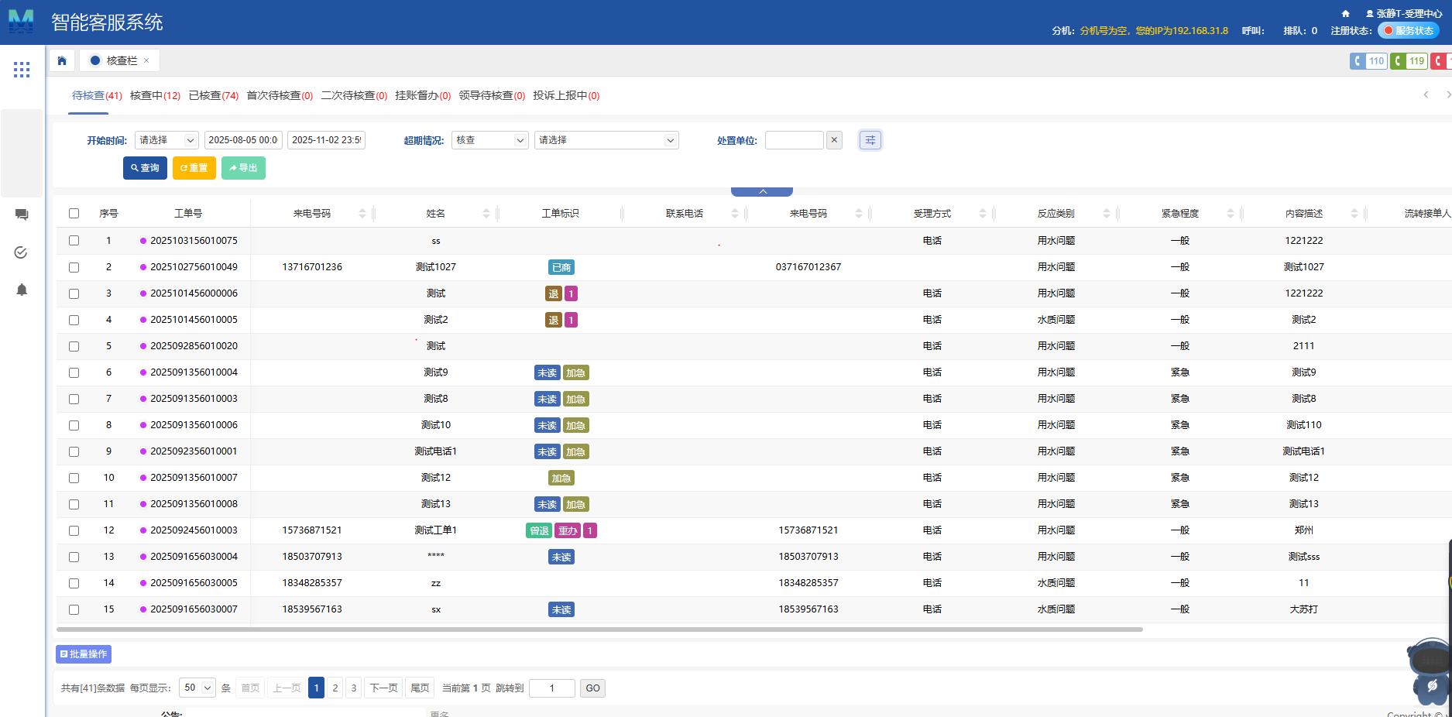The width and height of the screenshot is (1452, 717).
Task: Switch to the 核查中(12) tab
Action: pyautogui.click(x=155, y=95)
